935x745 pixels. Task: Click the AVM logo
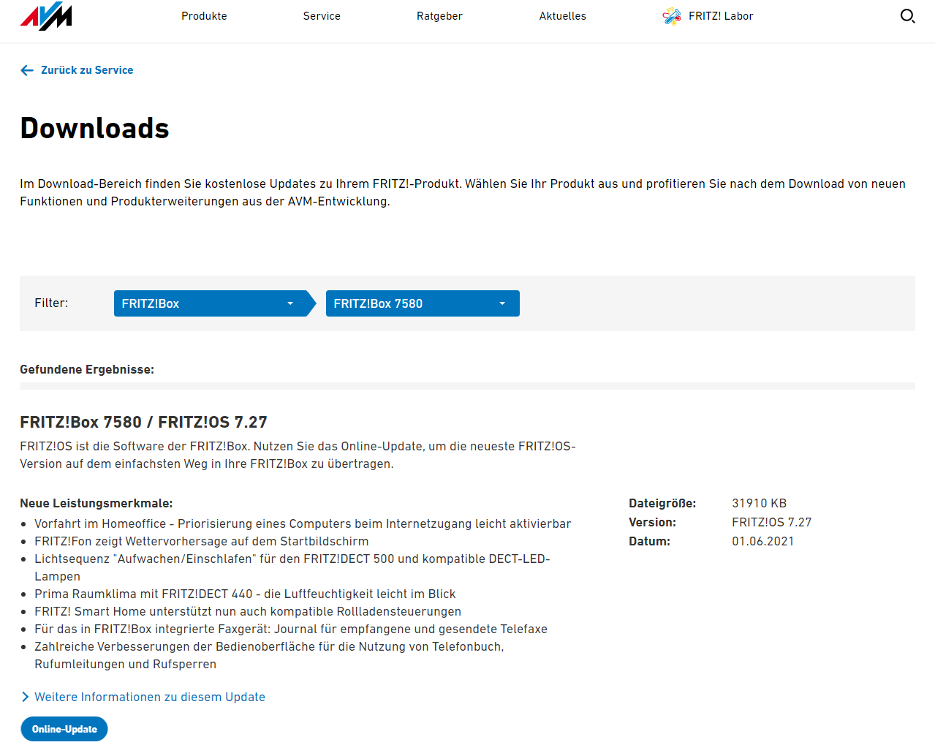(46, 15)
